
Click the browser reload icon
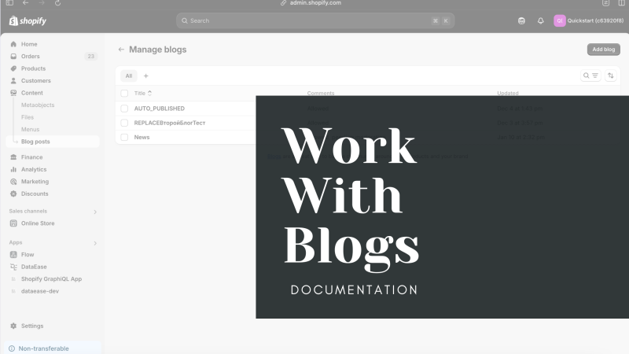click(x=57, y=3)
